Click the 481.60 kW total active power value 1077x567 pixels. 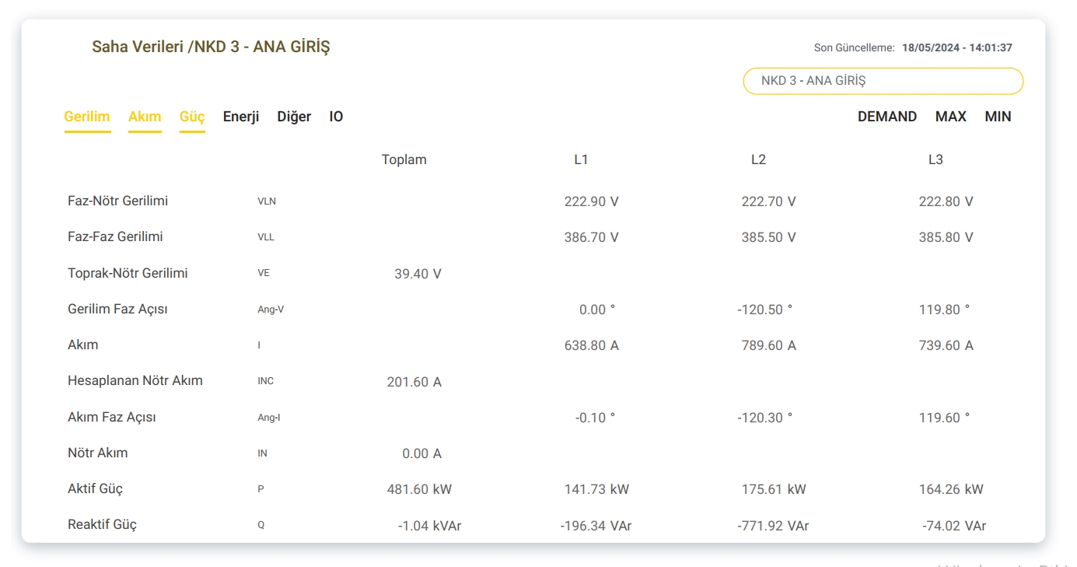click(419, 489)
